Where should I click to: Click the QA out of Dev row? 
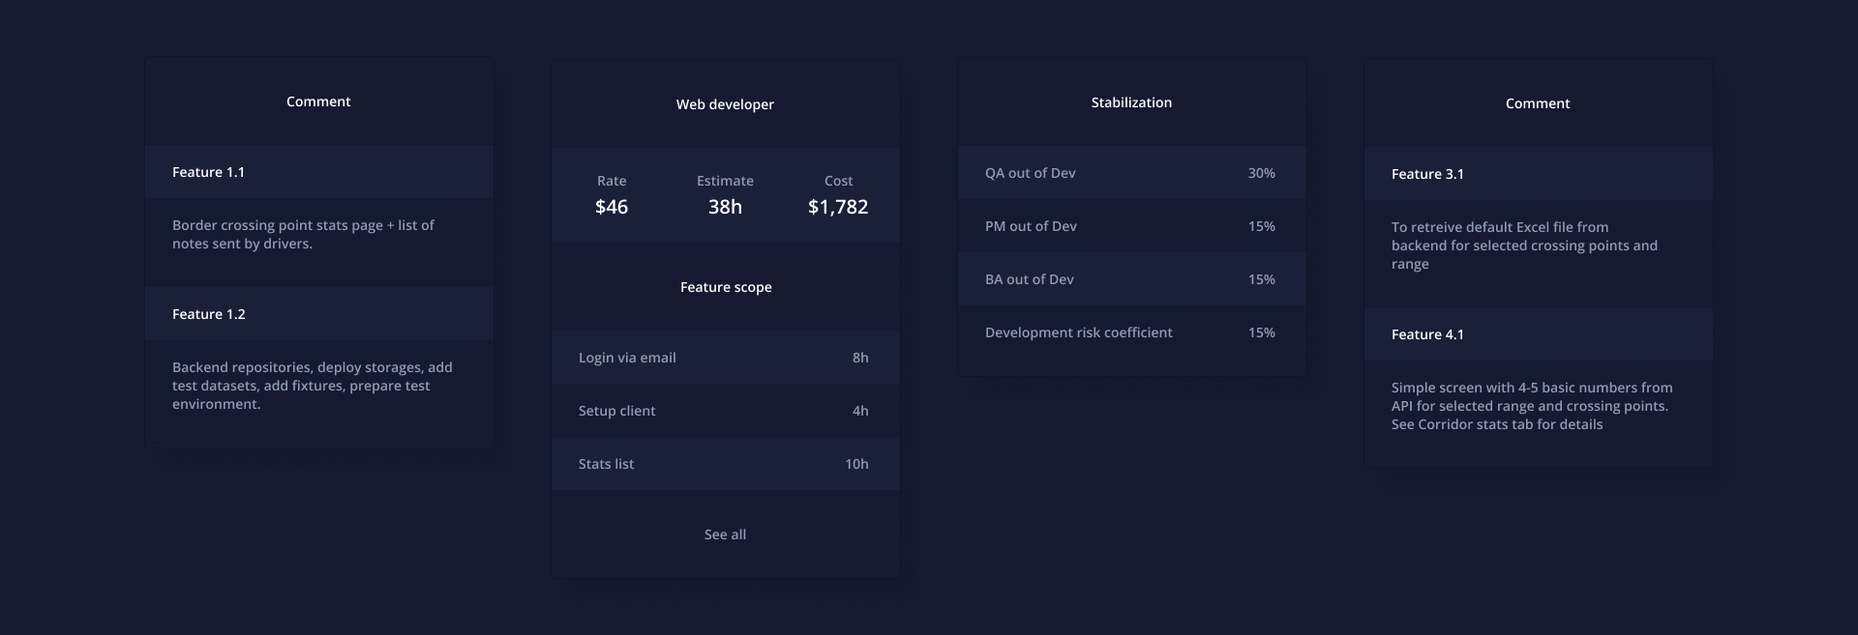(x=1131, y=173)
